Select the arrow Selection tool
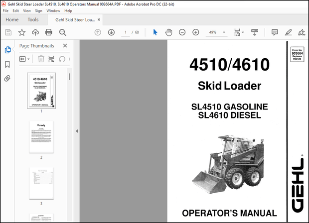The height and width of the screenshot is (223, 309). [x=155, y=32]
